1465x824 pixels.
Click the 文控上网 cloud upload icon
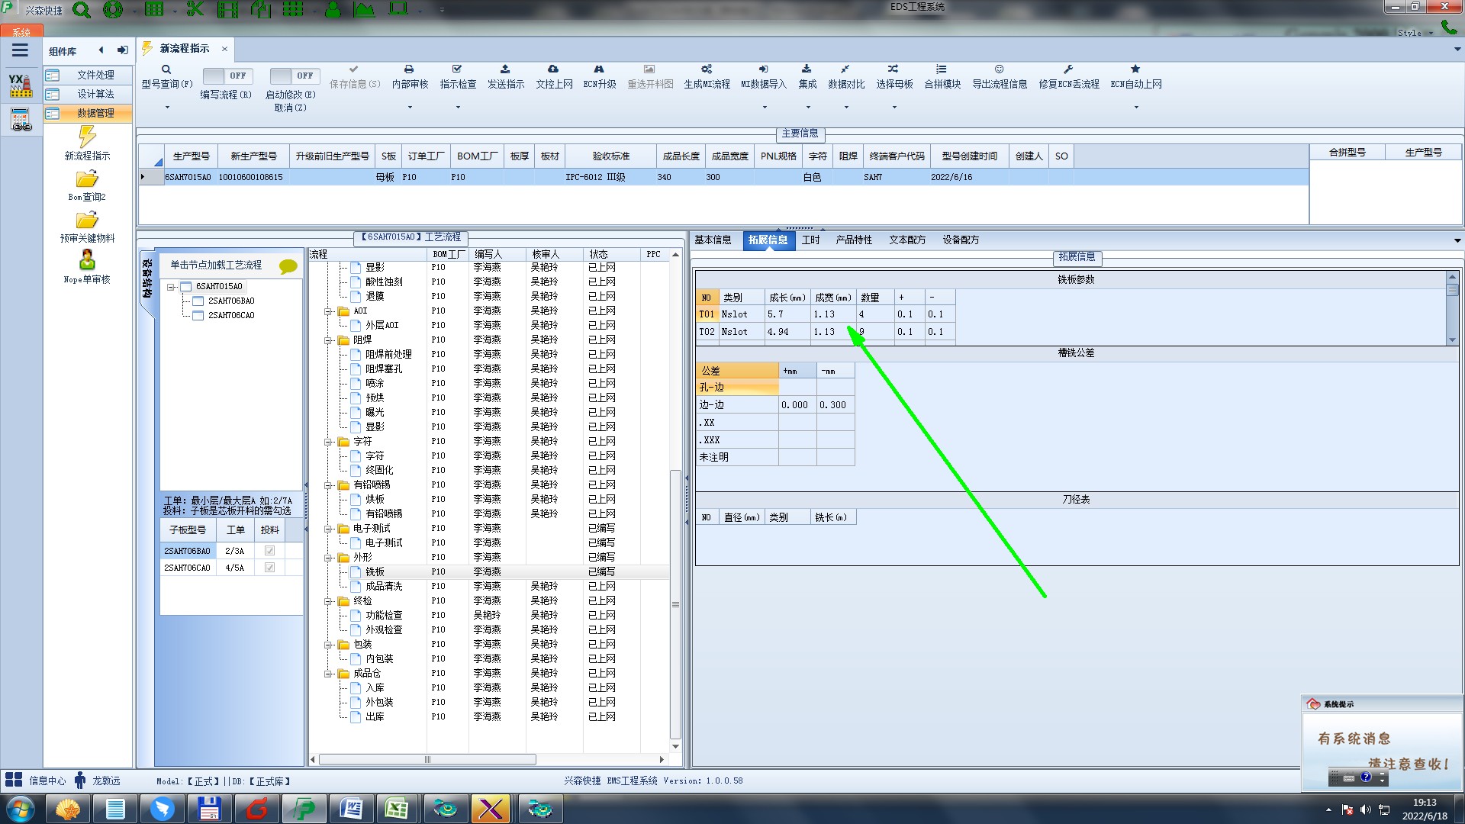pos(553,69)
